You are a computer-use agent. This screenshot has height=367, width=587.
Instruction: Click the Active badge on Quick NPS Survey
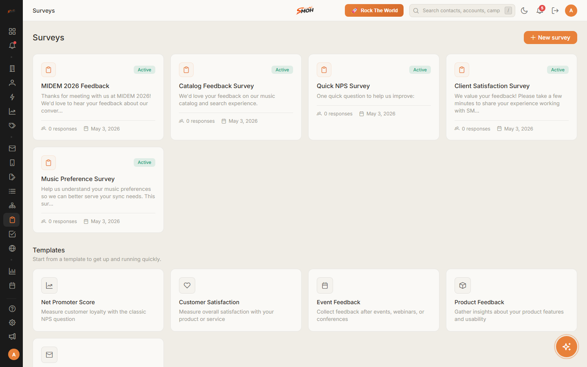pyautogui.click(x=420, y=70)
